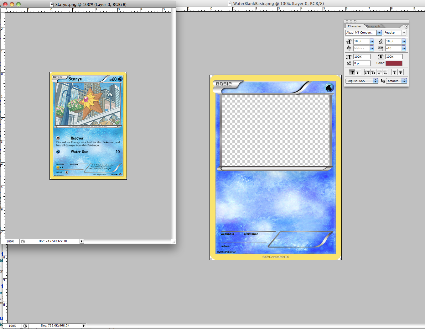425x329 pixels.
Task: Click the Staryu window zoom percentage field
Action: point(10,241)
